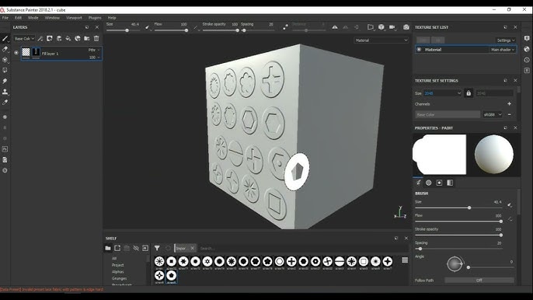This screenshot has width=533, height=300.
Task: Select the Eraser tool in left toolbar
Action: 5,49
